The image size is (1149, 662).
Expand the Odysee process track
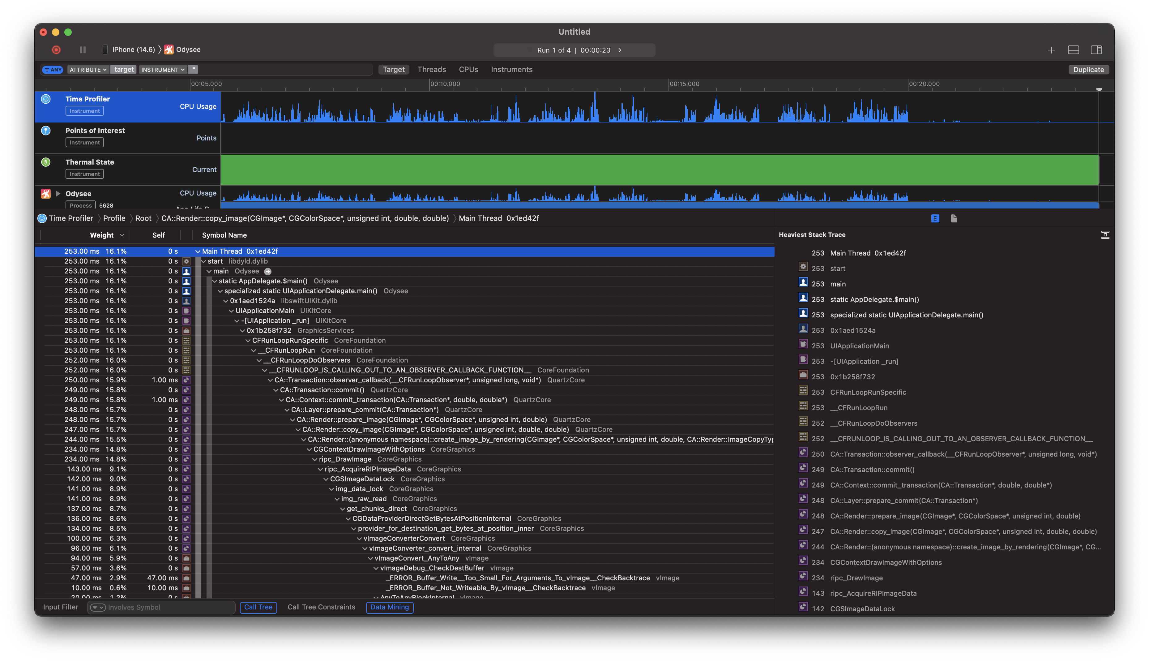58,194
